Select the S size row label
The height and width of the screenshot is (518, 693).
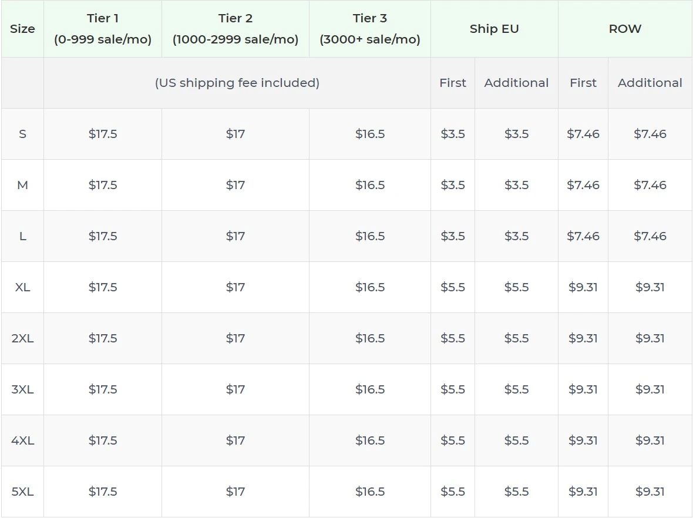tap(23, 133)
